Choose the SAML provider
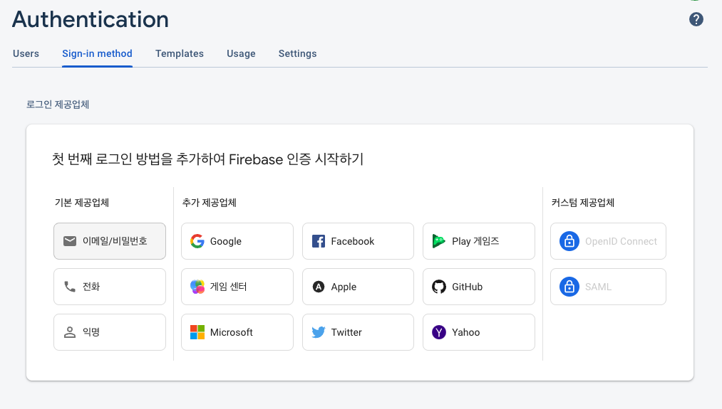This screenshot has height=409, width=722. click(608, 287)
